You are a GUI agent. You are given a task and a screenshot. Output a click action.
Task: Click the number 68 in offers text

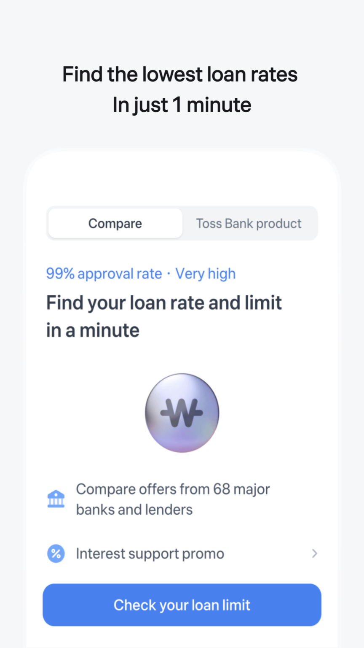point(222,489)
